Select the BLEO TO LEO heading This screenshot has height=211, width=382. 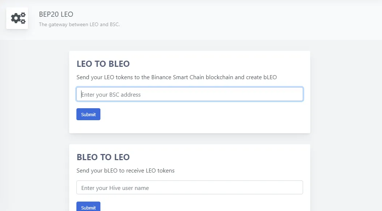[103, 157]
